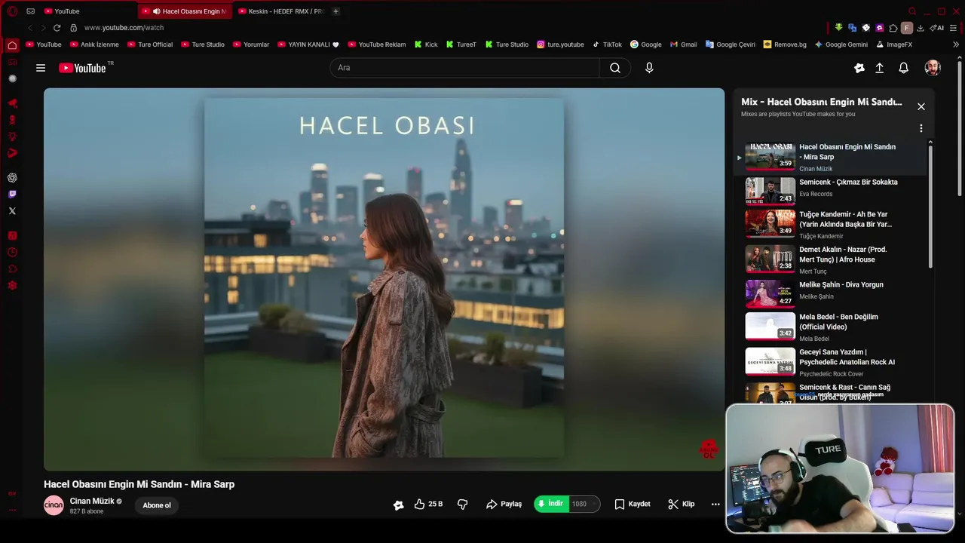Click the green download extension icon

pyautogui.click(x=838, y=28)
